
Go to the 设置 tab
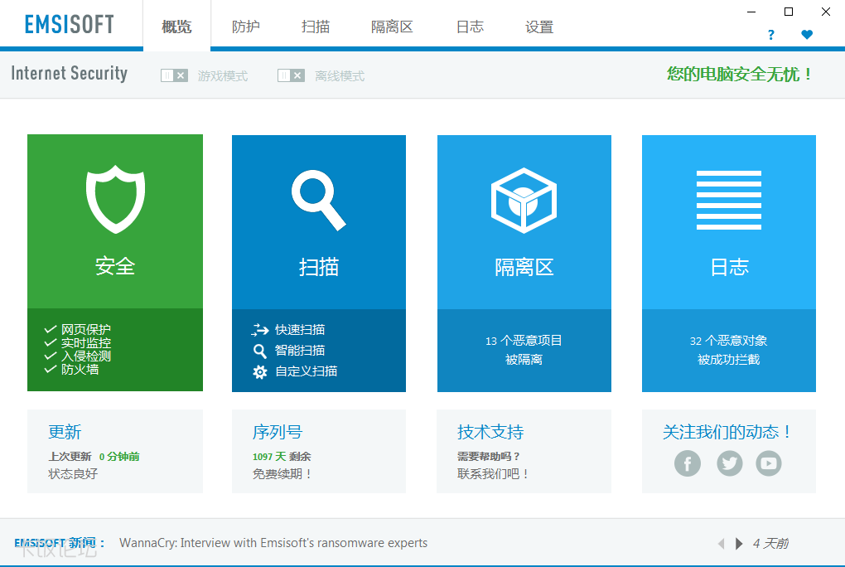click(539, 27)
